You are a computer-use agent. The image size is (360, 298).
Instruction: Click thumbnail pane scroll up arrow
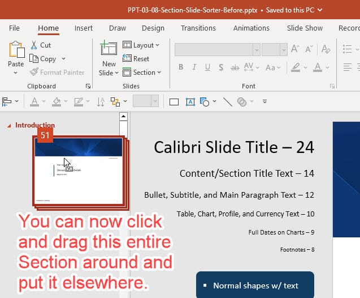124,117
